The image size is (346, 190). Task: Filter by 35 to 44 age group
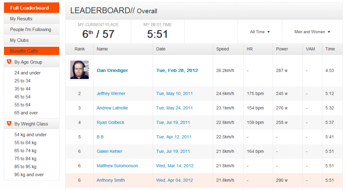pyautogui.click(x=23, y=89)
